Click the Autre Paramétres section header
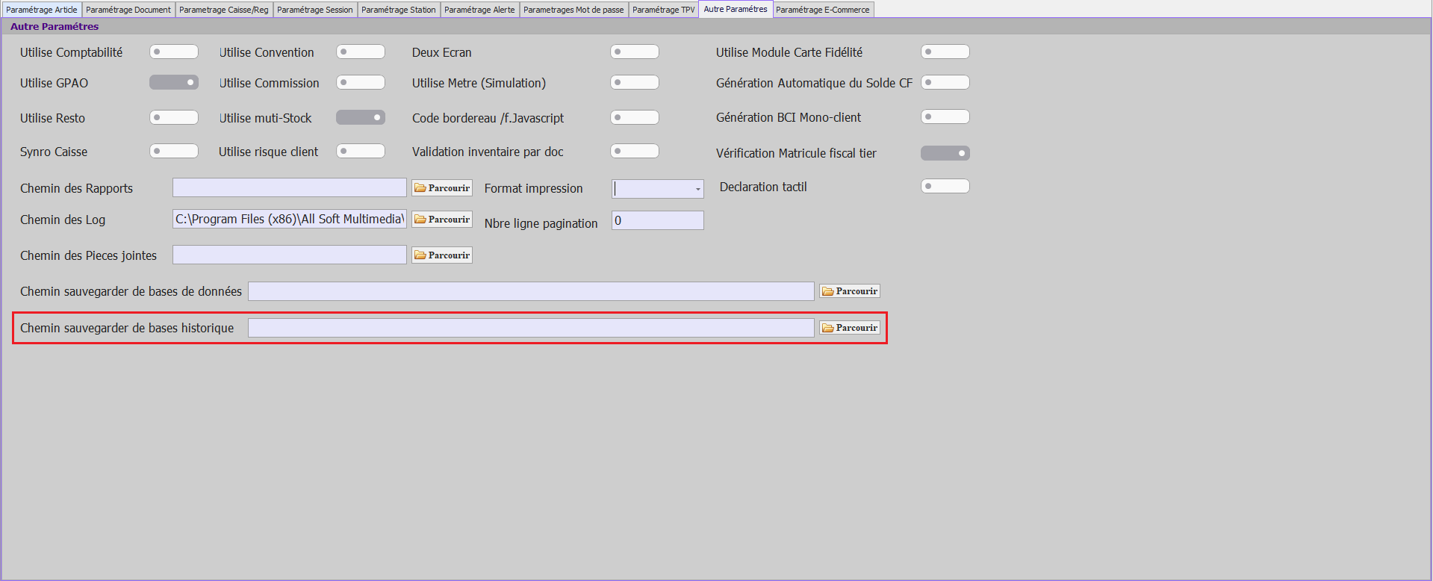This screenshot has width=1433, height=581. tap(55, 26)
